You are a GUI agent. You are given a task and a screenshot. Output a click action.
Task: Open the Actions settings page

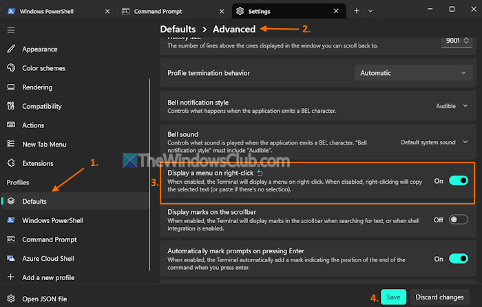[x=75, y=125]
